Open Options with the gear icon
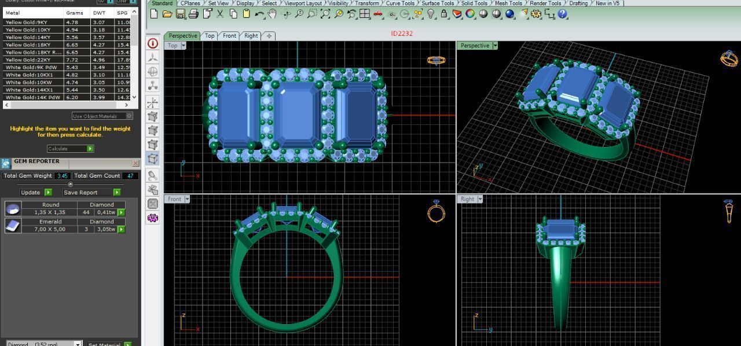 (536, 14)
